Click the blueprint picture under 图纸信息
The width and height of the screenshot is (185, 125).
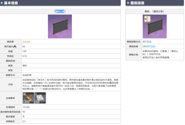[155, 26]
